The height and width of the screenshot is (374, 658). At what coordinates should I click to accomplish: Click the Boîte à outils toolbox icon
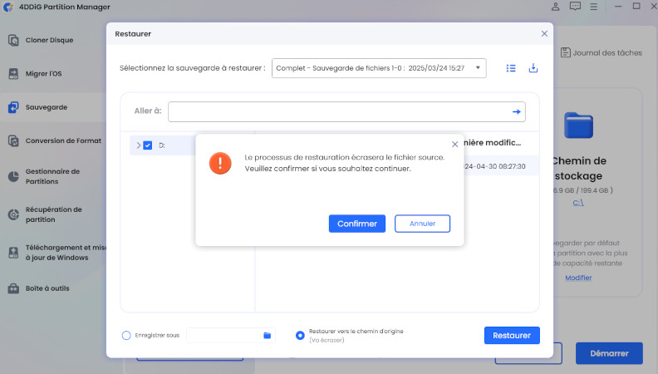[13, 288]
